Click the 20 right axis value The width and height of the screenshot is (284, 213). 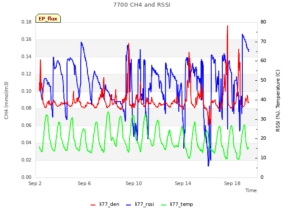coord(263,138)
